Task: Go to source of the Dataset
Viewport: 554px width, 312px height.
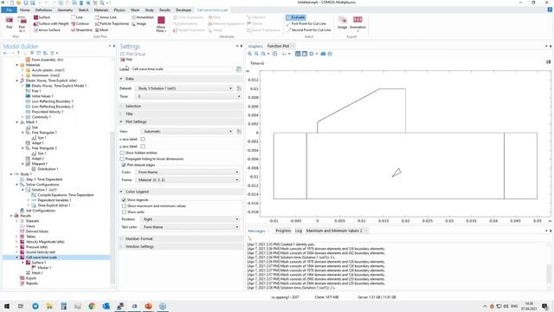Action: pos(239,88)
